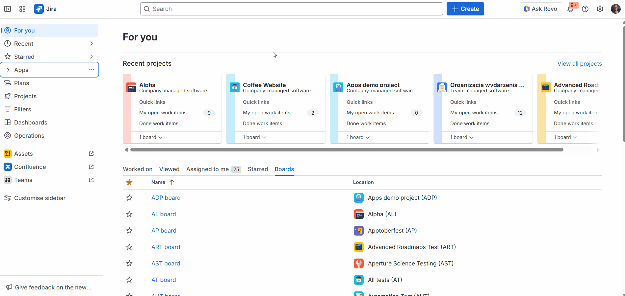Screen dimensions: 625x296
Task: Click the Customise sidebar icon
Action: click(8, 198)
